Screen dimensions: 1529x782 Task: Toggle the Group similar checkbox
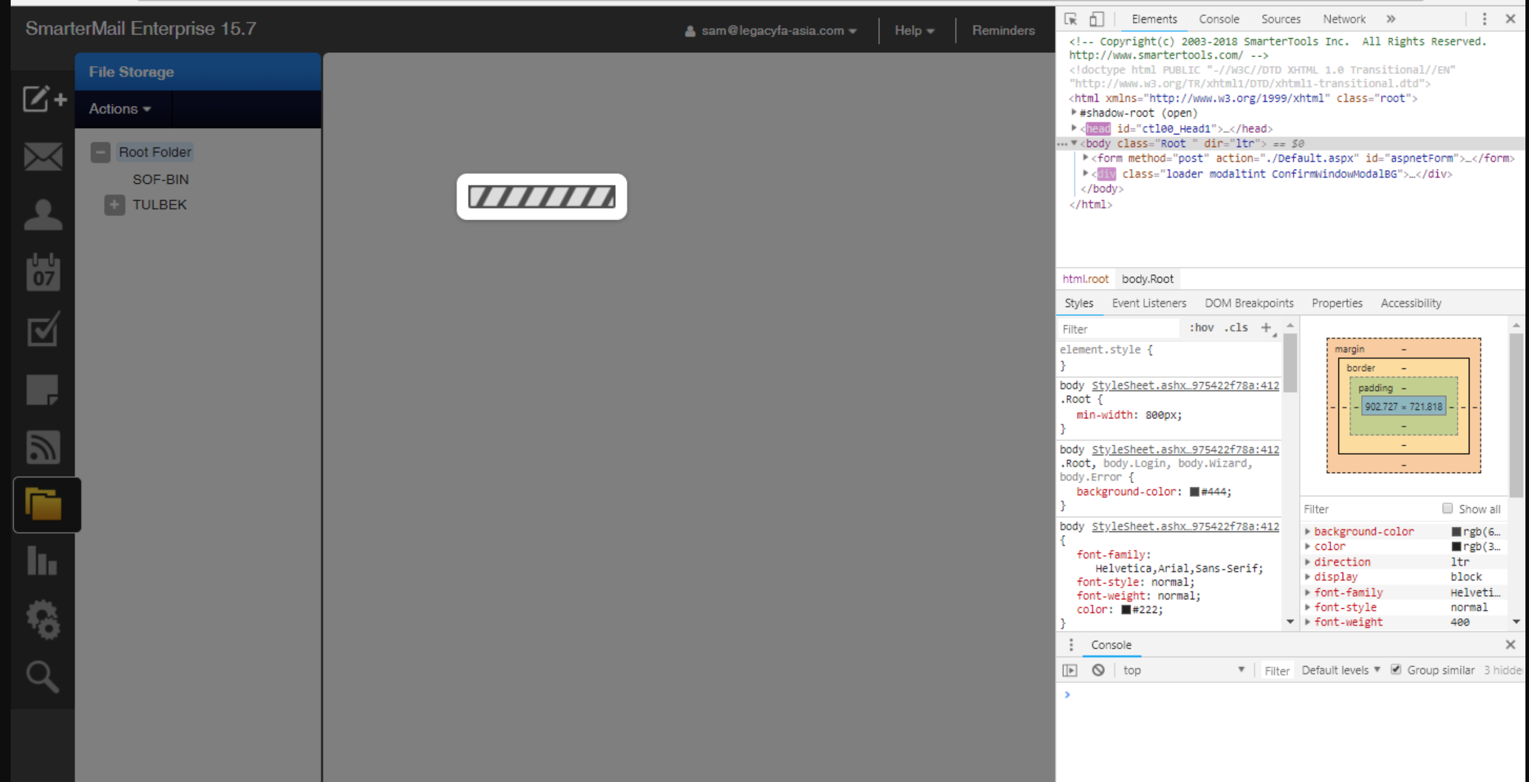1396,670
